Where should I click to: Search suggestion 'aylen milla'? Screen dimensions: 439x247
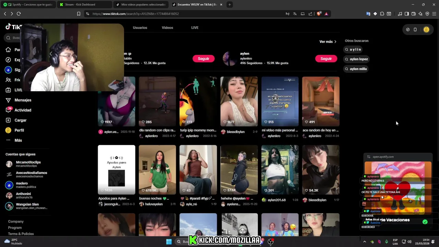point(356,69)
